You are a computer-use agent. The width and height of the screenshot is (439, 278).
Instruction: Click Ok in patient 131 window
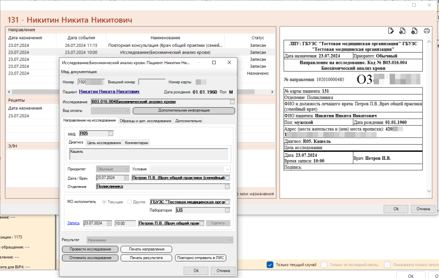(x=396, y=209)
